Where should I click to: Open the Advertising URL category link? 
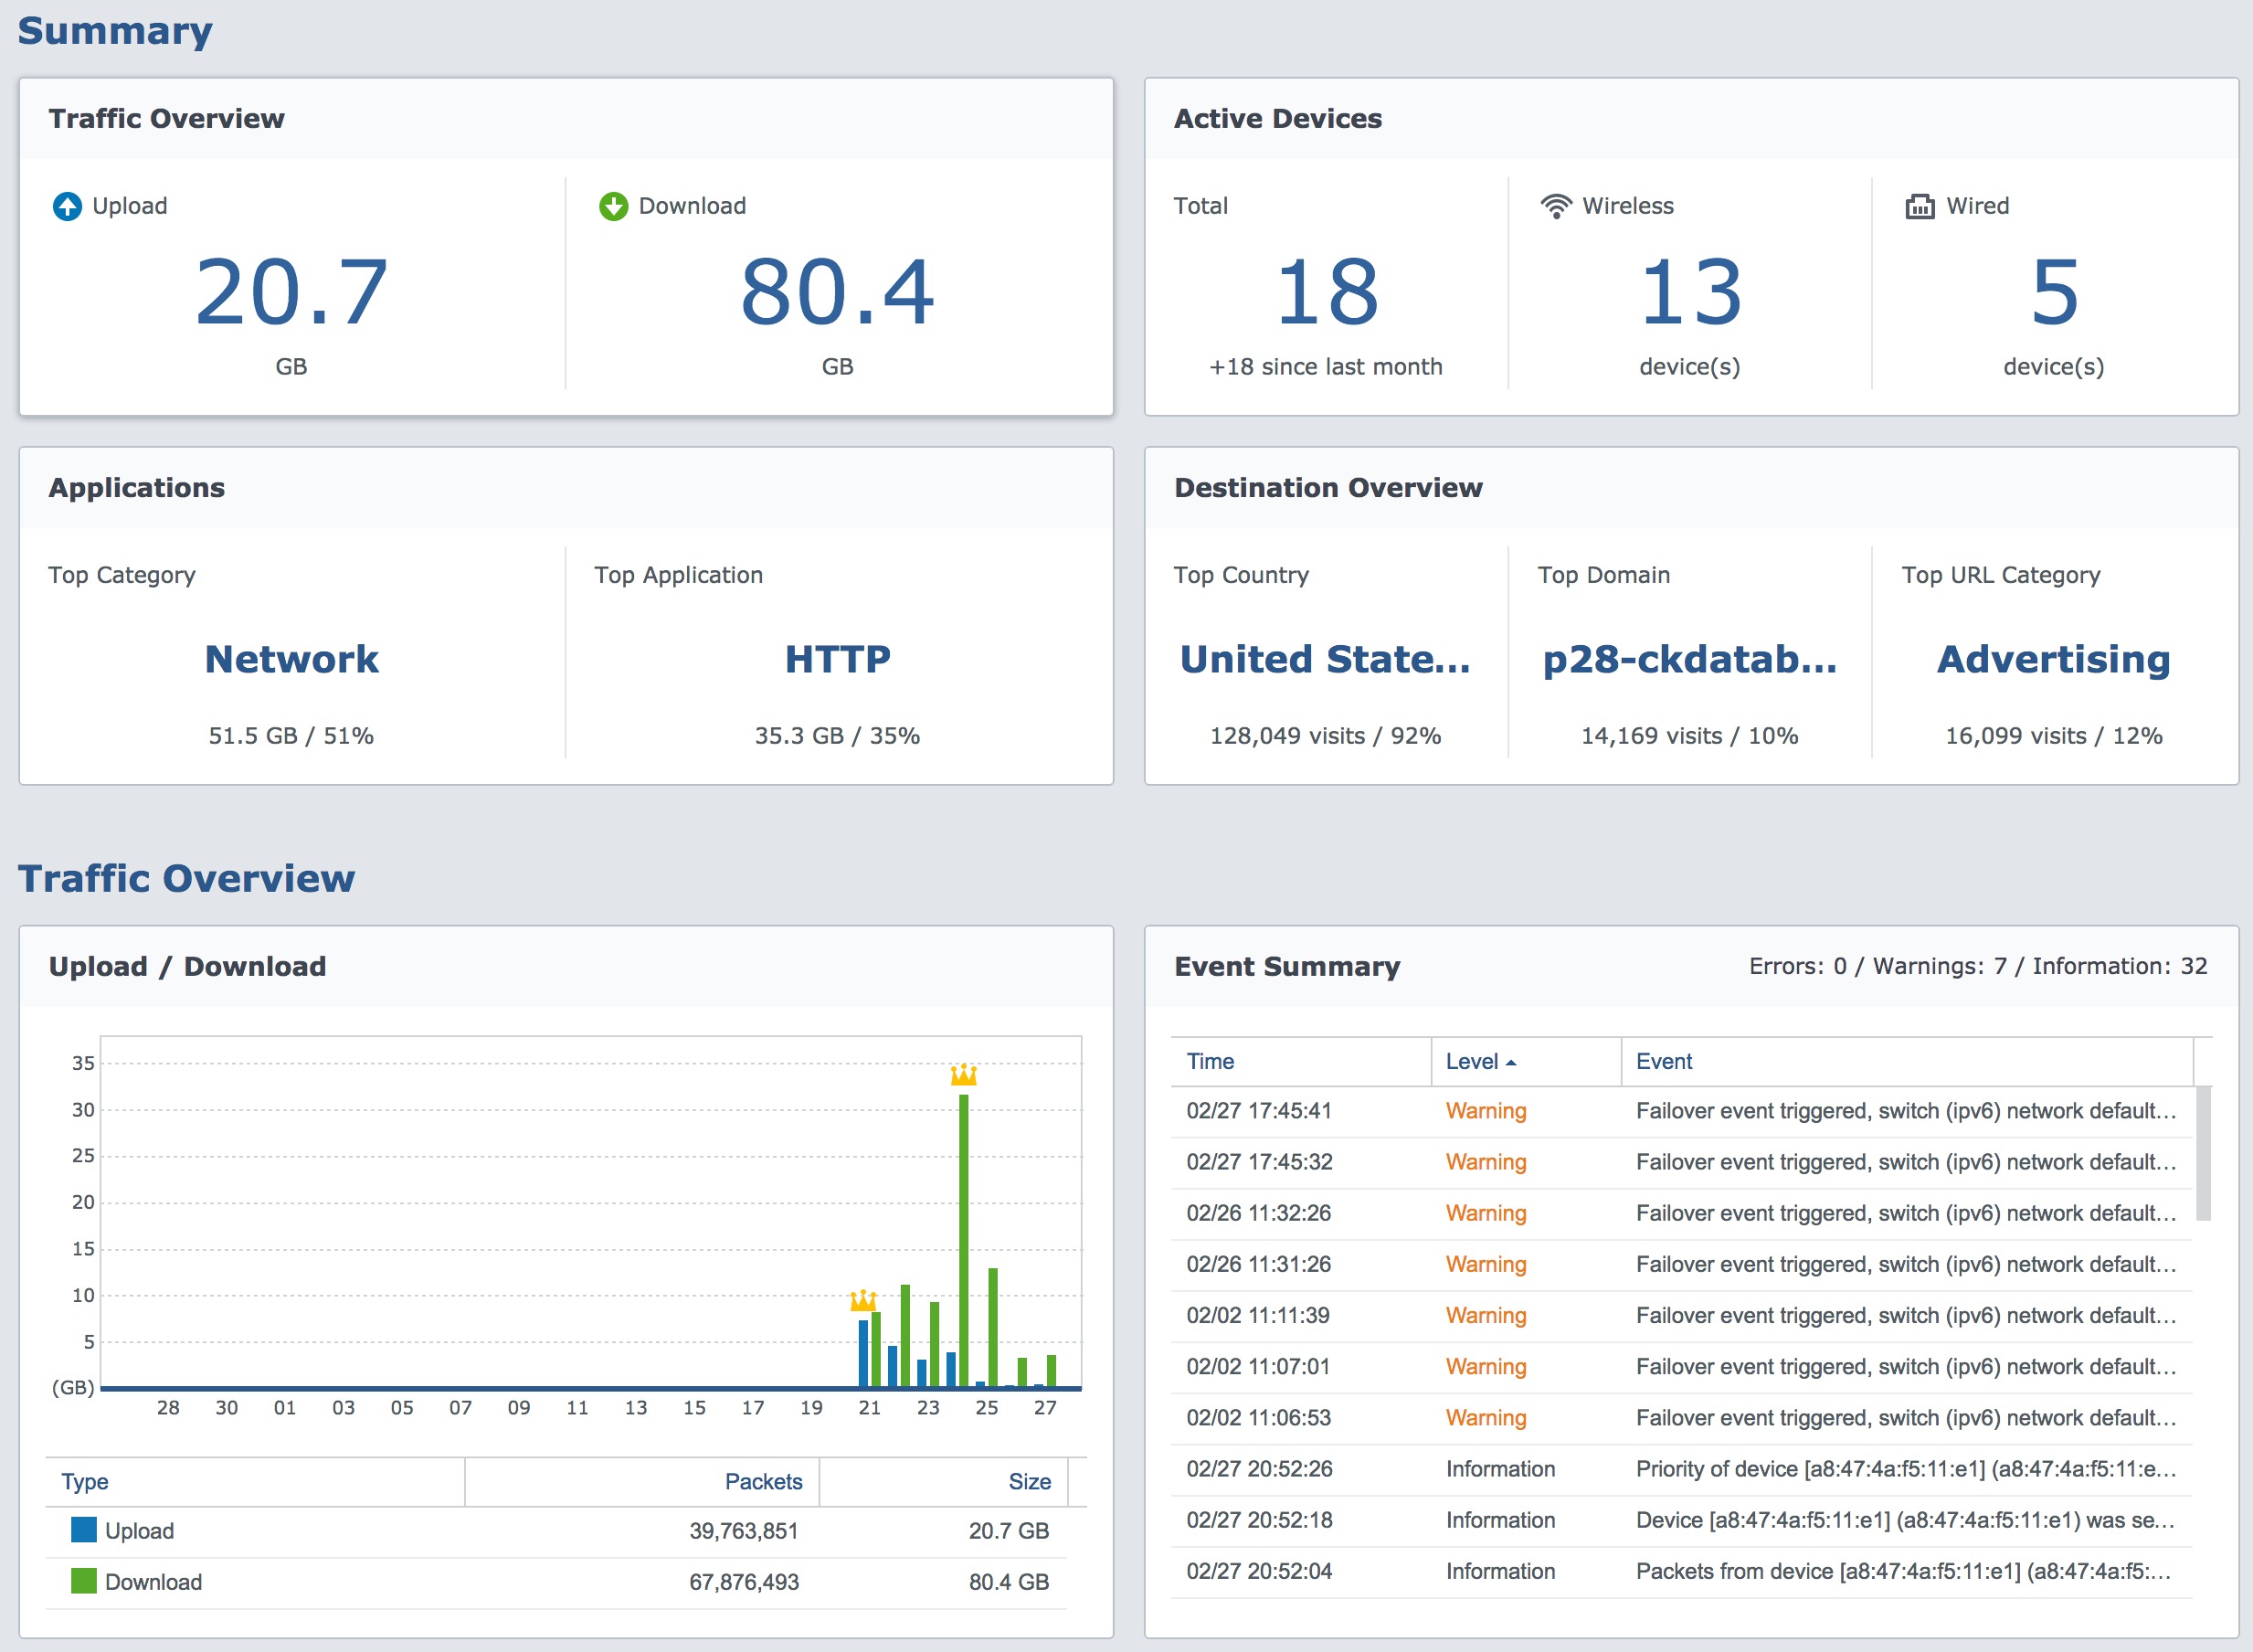(x=2054, y=660)
